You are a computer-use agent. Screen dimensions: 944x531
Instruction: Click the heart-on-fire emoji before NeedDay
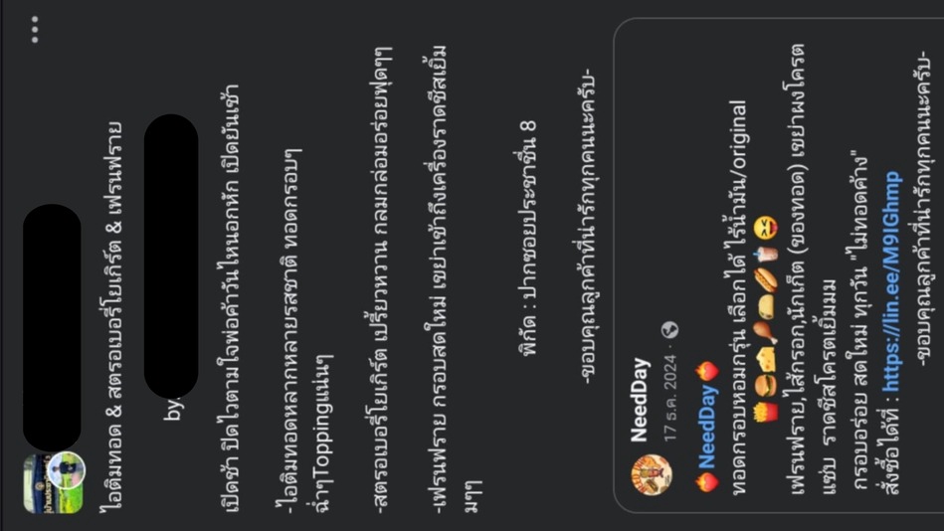707,482
